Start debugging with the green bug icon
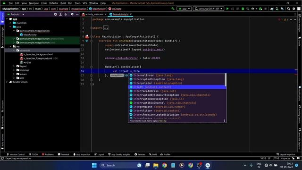This screenshot has width=302, height=170. pyautogui.click(x=243, y=8)
